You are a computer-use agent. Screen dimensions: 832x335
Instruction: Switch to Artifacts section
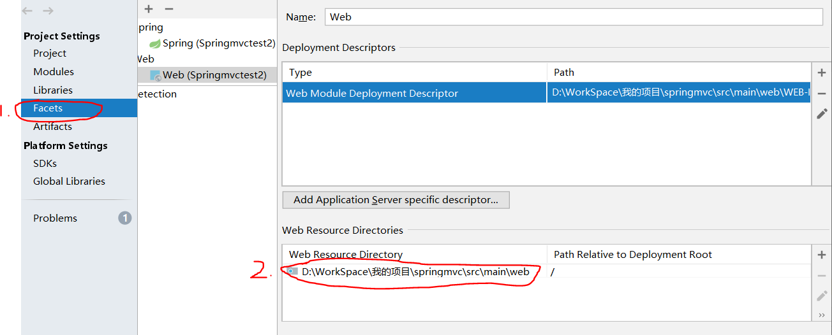[52, 127]
